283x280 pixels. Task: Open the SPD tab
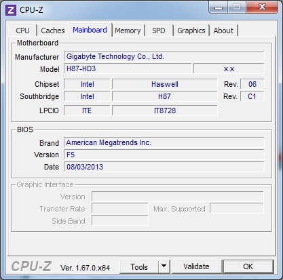click(x=159, y=31)
